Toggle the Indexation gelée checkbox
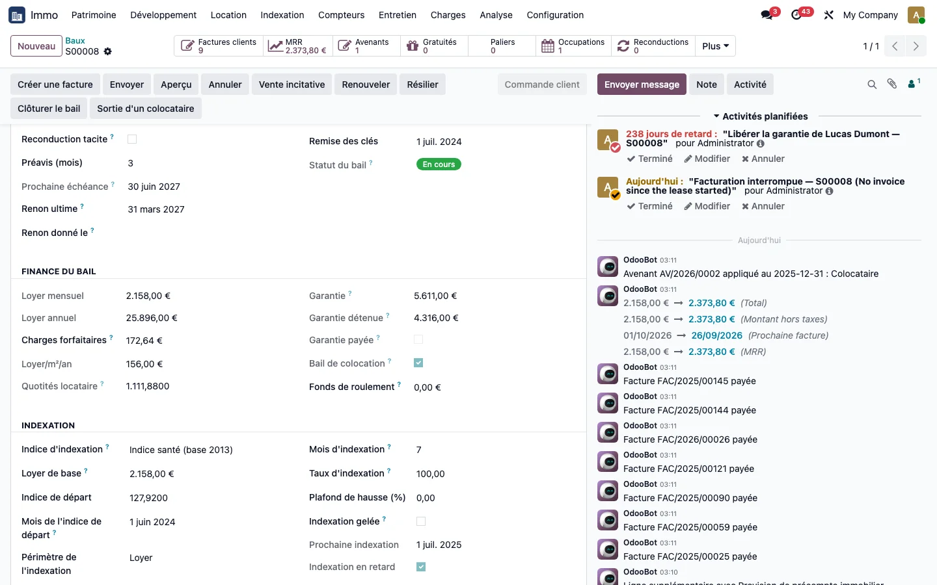The image size is (937, 585). (x=421, y=521)
